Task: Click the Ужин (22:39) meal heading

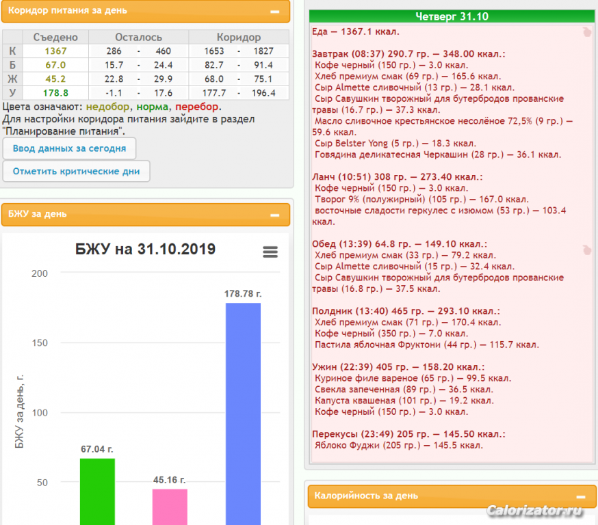Action: tap(398, 367)
